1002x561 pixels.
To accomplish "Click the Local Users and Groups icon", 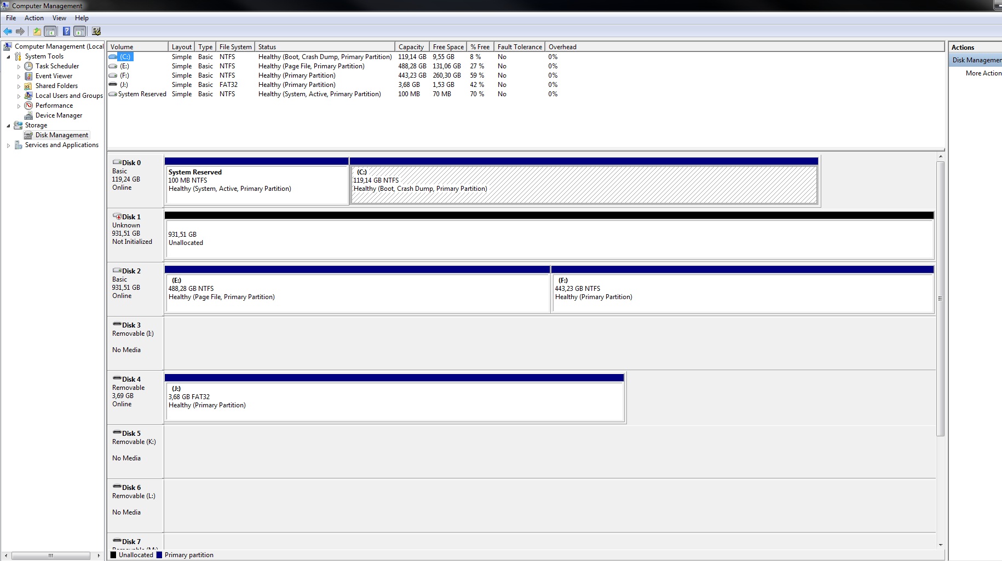I will click(x=28, y=96).
